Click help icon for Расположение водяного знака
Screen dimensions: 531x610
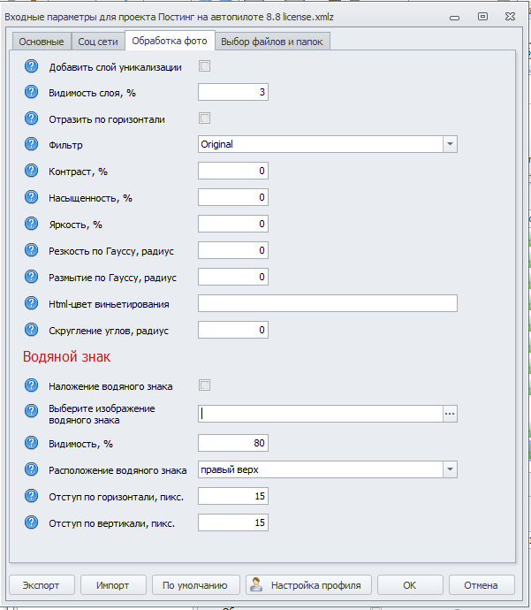pyautogui.click(x=32, y=469)
